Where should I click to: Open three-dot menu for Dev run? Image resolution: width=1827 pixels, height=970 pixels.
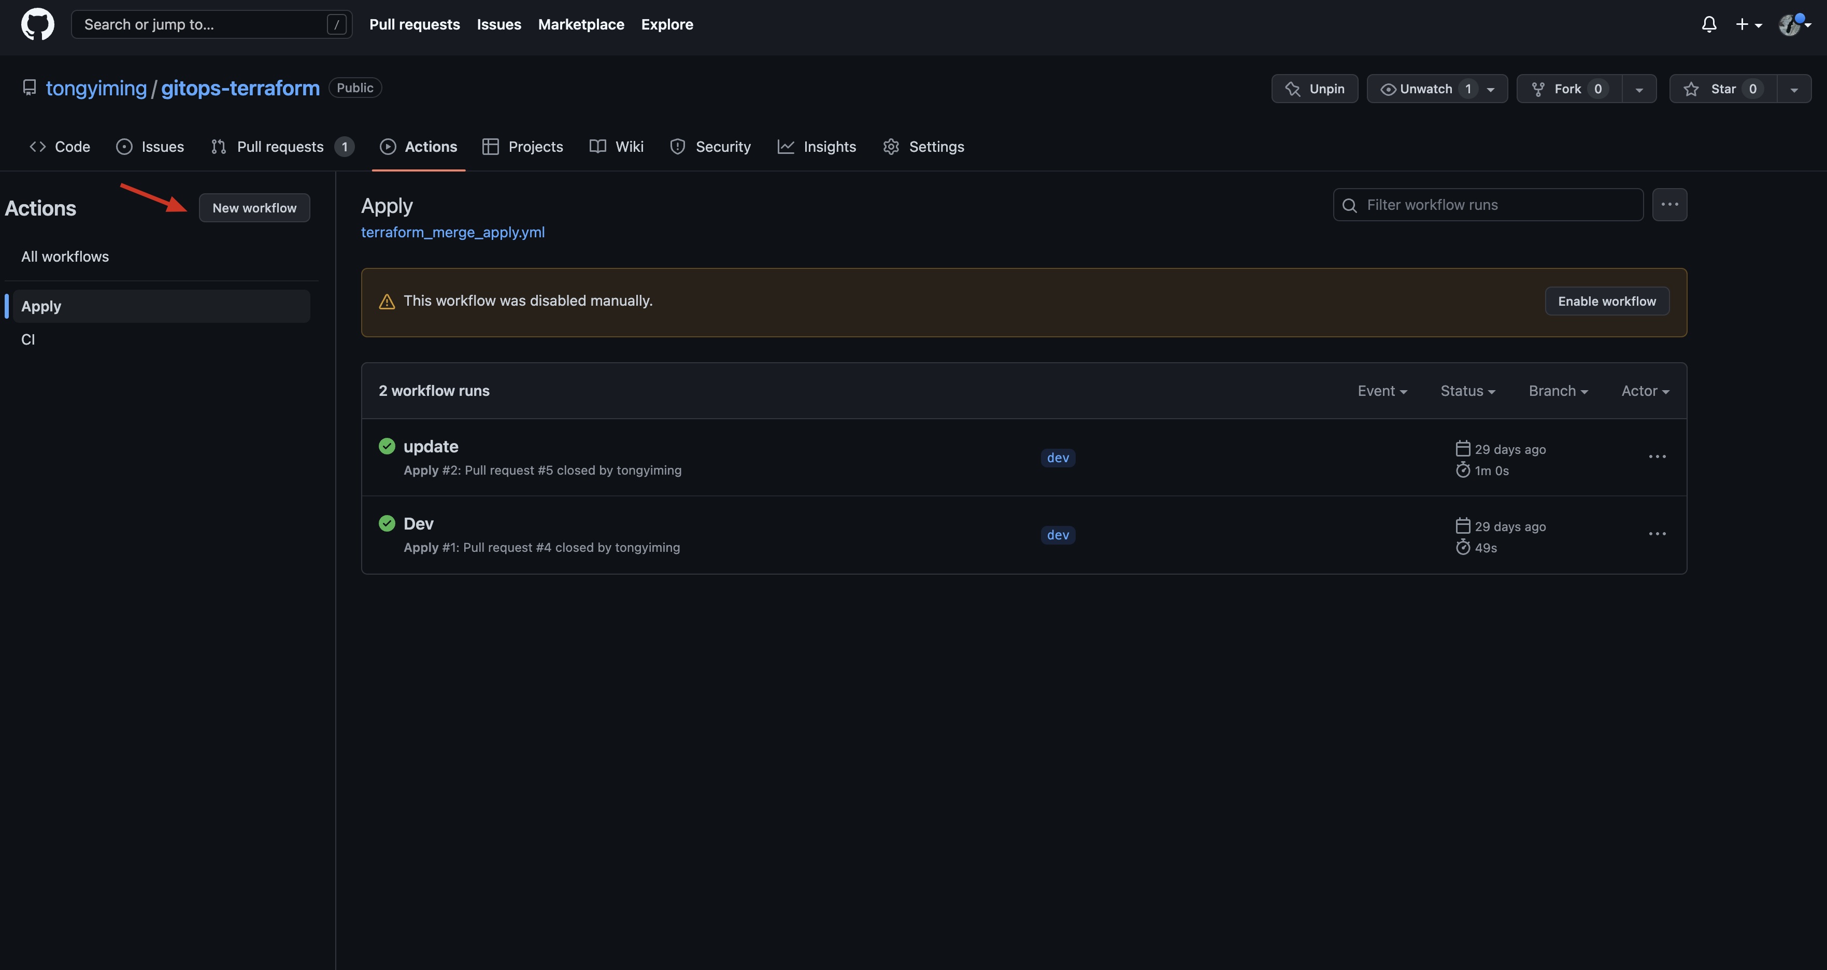point(1657,534)
